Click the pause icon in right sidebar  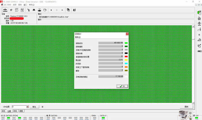click(199, 35)
